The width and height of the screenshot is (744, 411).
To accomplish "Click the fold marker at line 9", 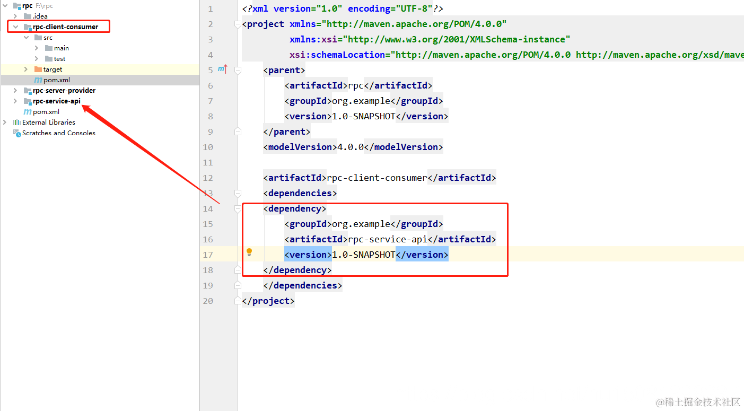I will coord(238,132).
